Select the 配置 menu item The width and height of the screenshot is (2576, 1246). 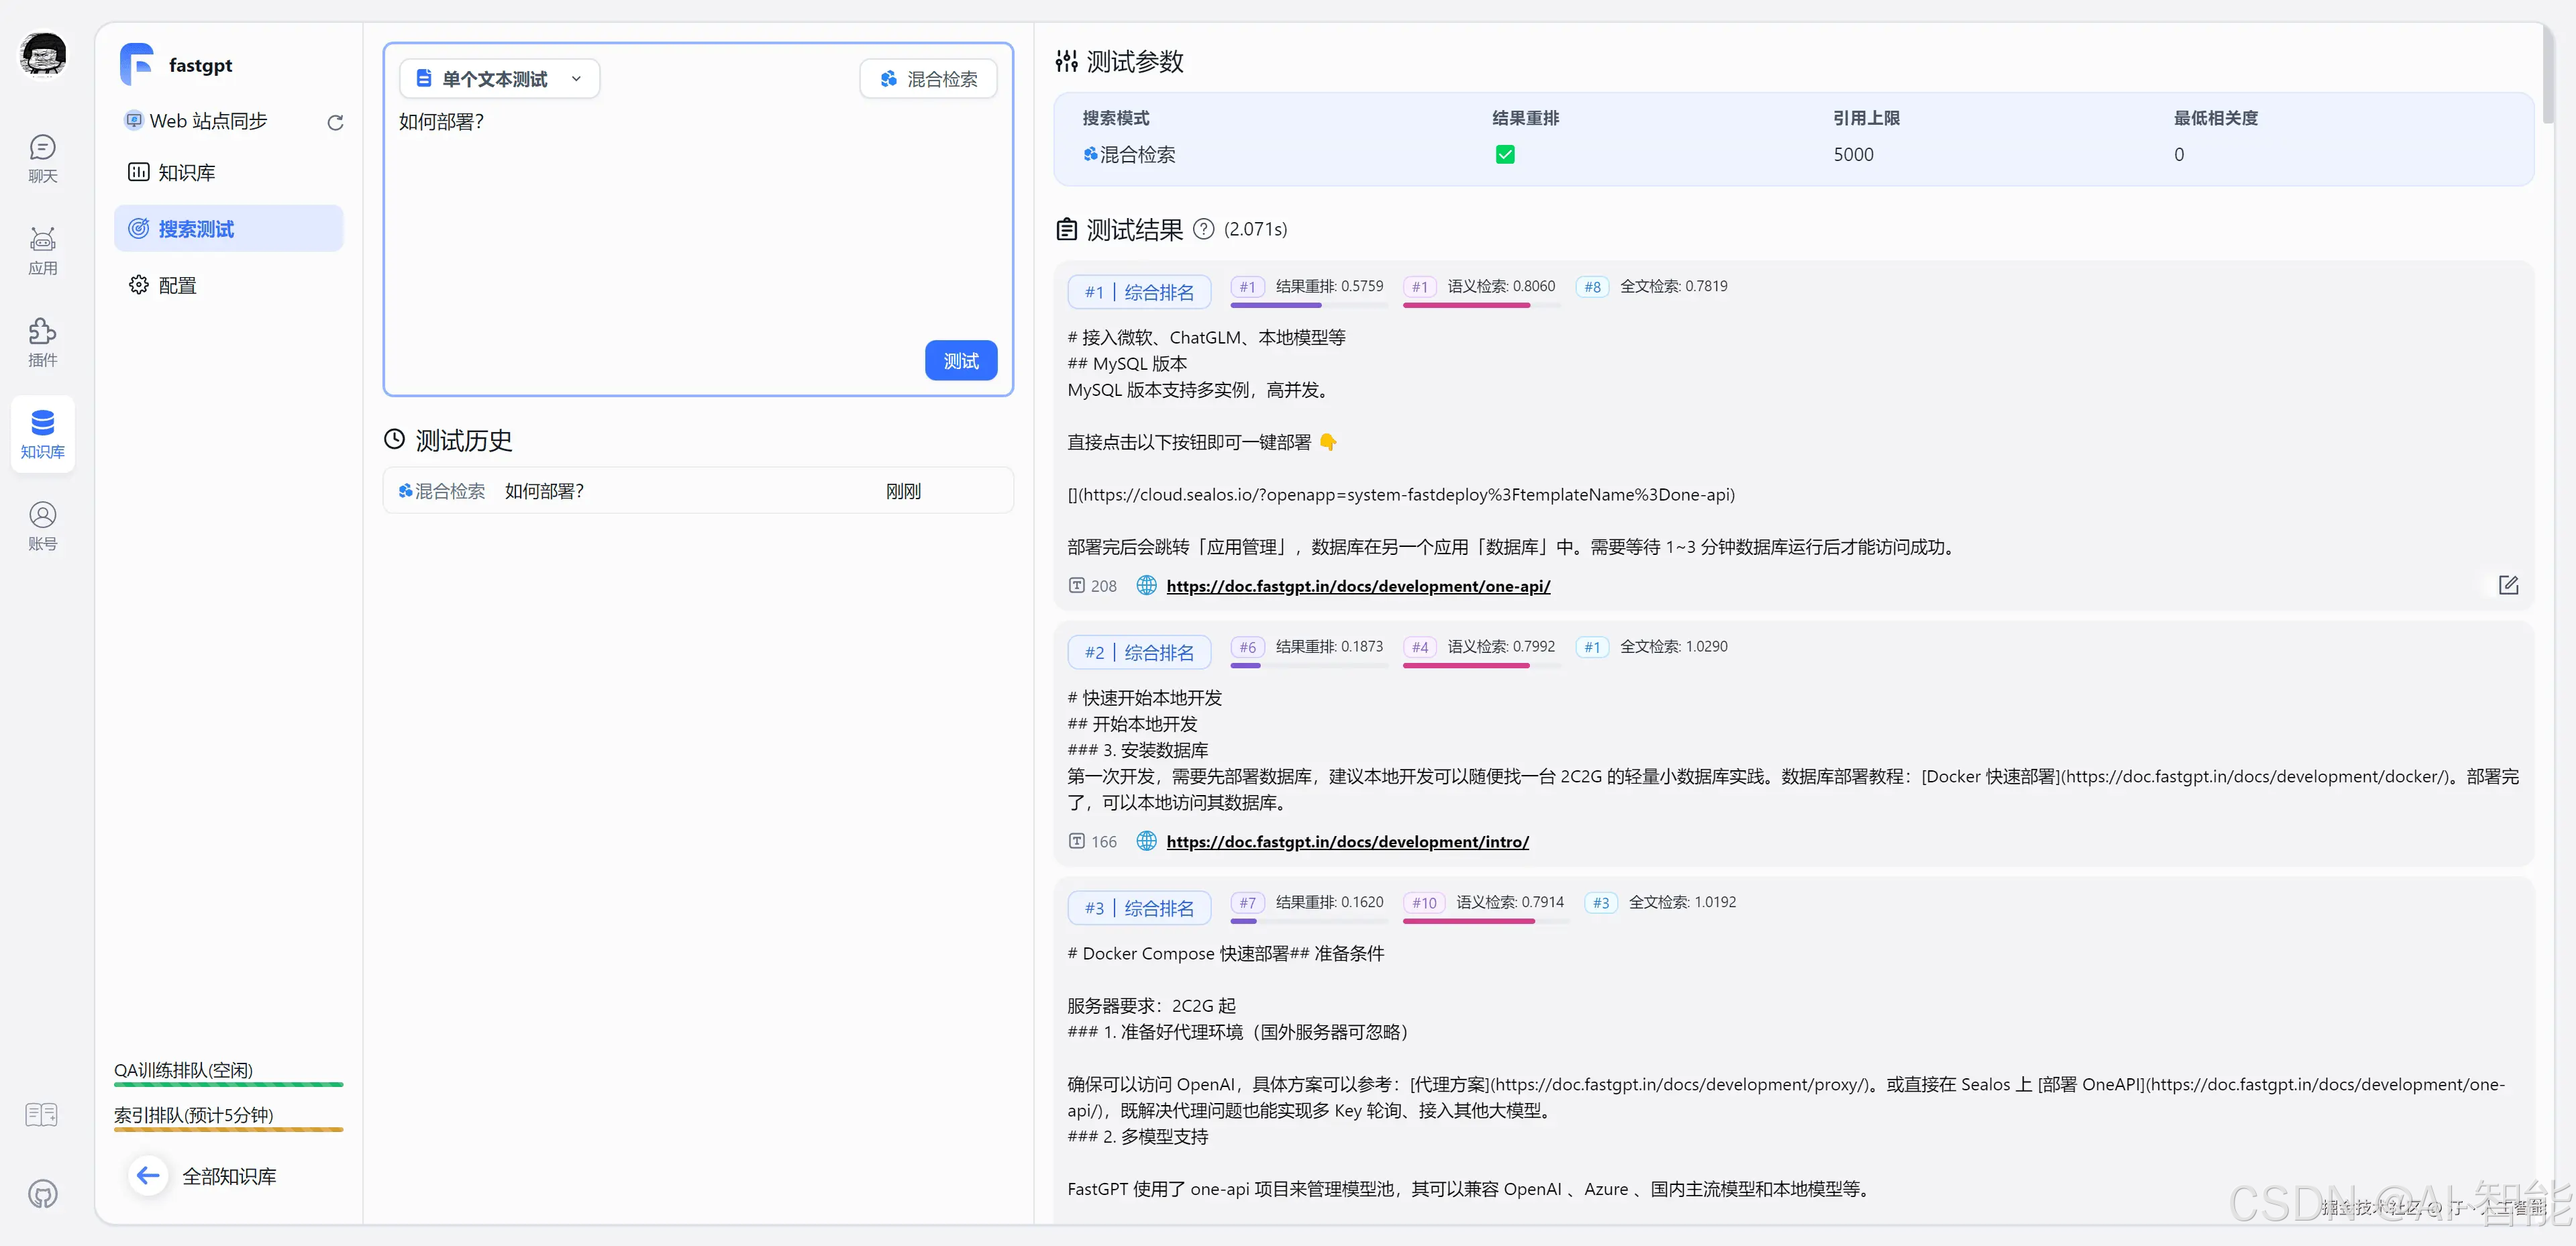[177, 285]
